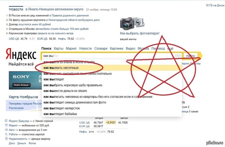225x147 pixels.
Task: Open 'Авто' link about внедорожники
Action: pos(12,130)
